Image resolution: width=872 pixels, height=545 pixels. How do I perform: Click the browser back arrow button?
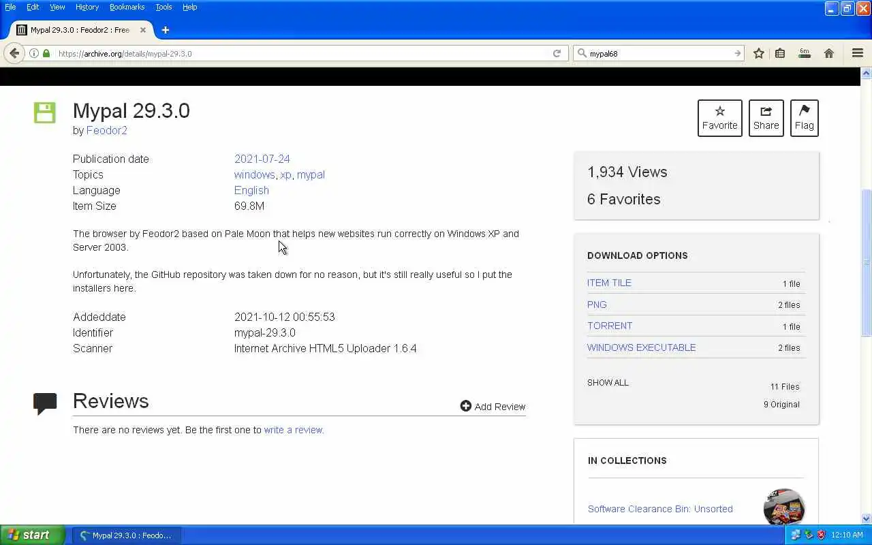tap(14, 53)
